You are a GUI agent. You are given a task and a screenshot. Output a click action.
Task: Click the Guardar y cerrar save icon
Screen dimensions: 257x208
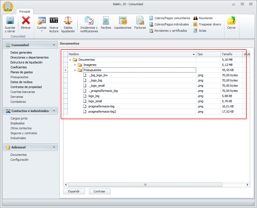10,20
